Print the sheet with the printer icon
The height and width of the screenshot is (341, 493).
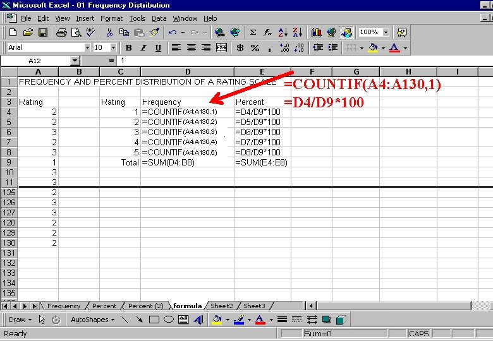[61, 32]
